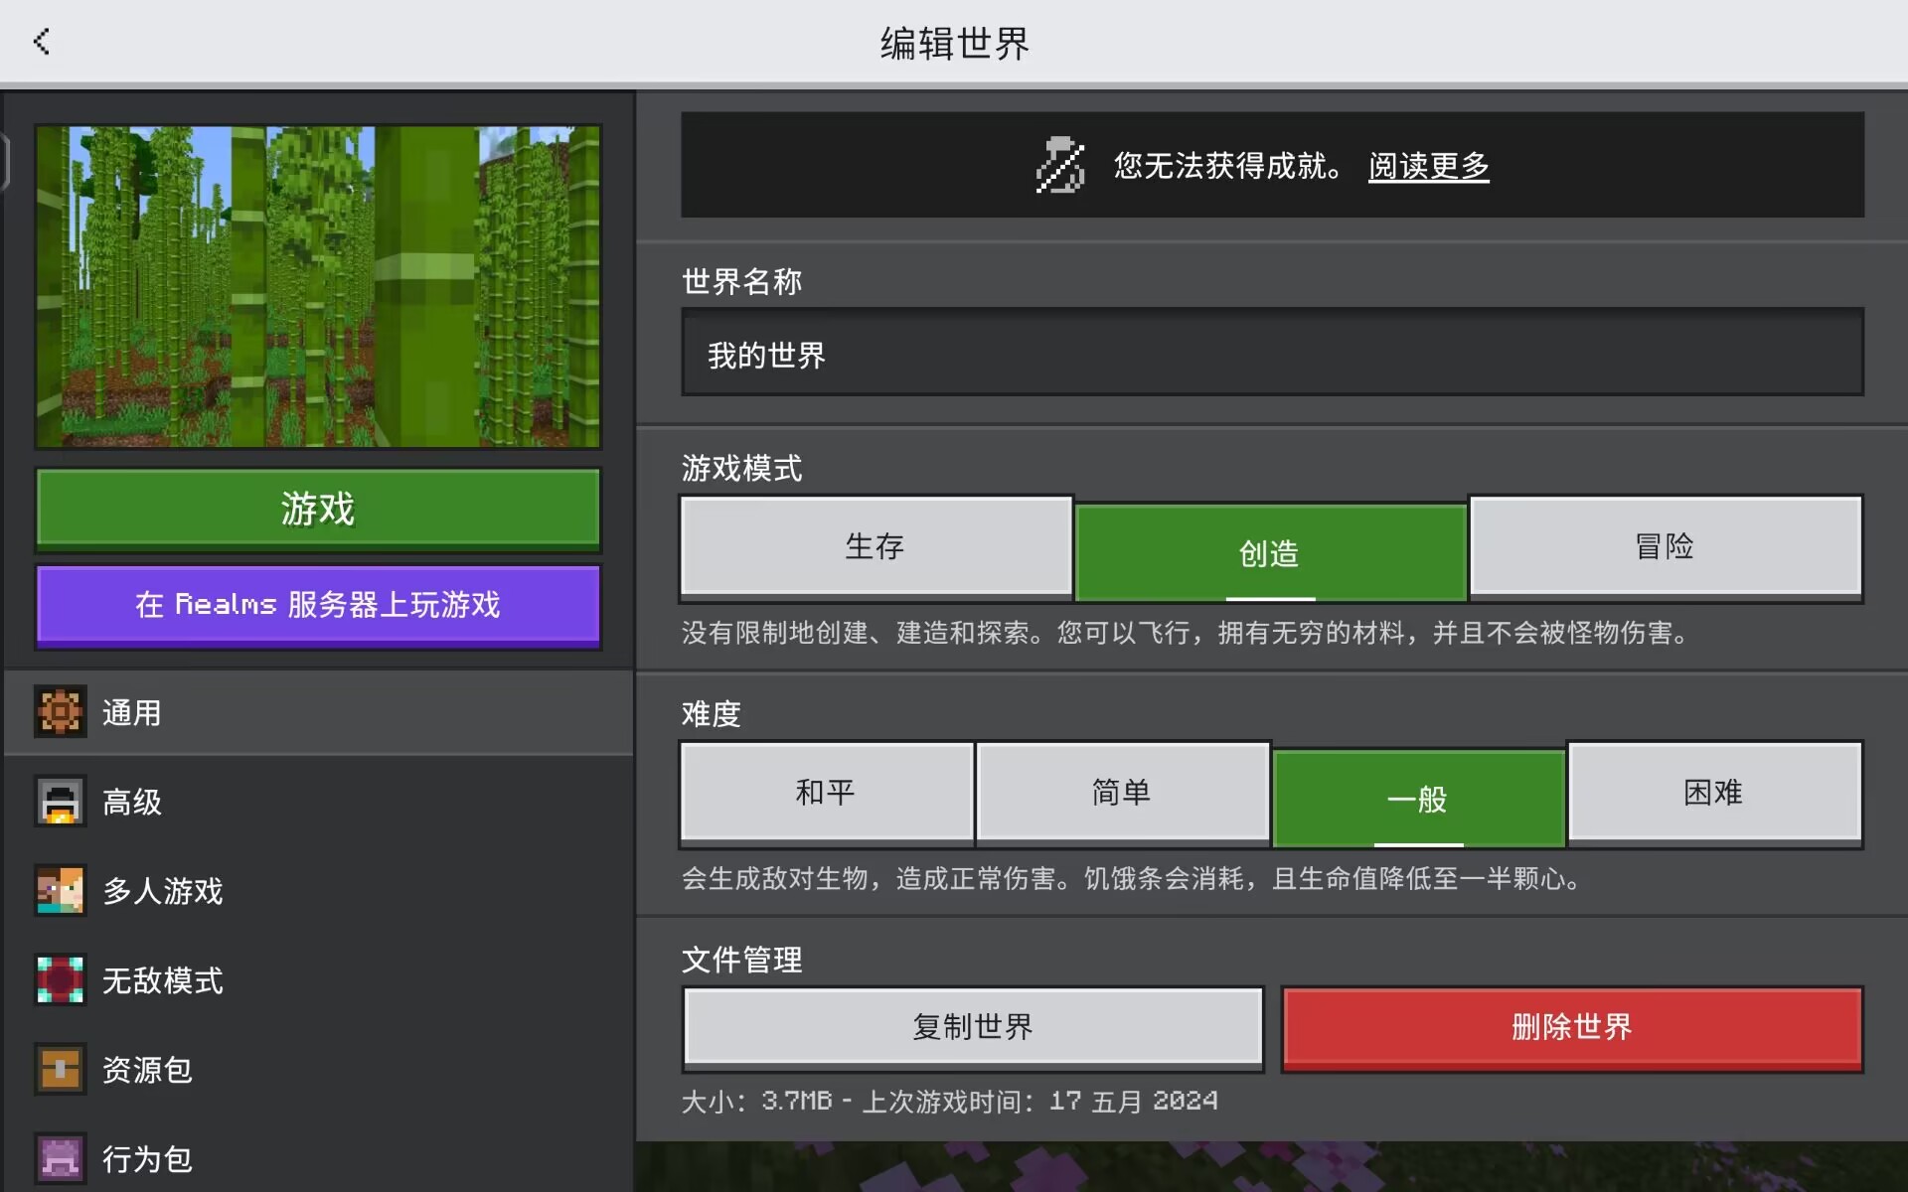Click the 世界名称 text field
The width and height of the screenshot is (1908, 1192).
click(x=1272, y=354)
